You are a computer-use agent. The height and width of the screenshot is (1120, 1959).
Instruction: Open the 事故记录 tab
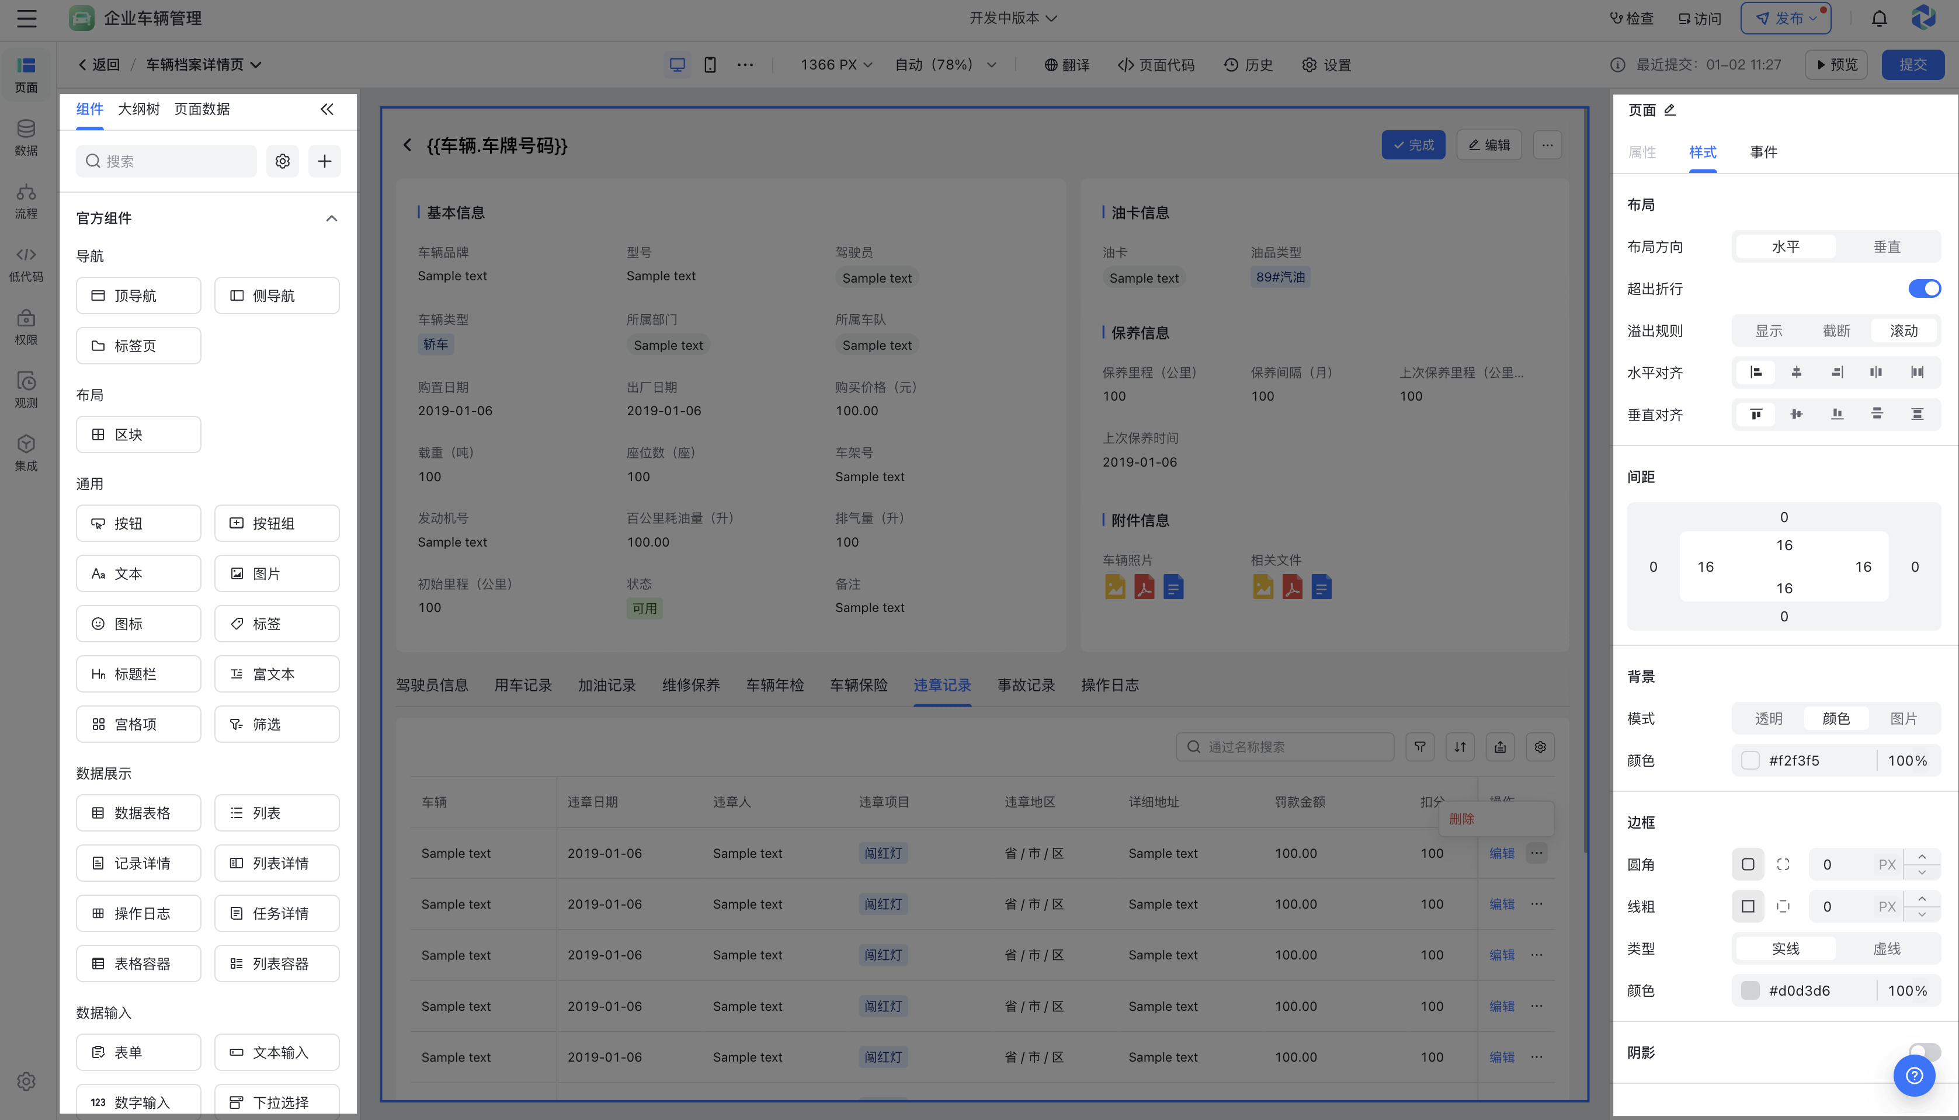pyautogui.click(x=1026, y=684)
